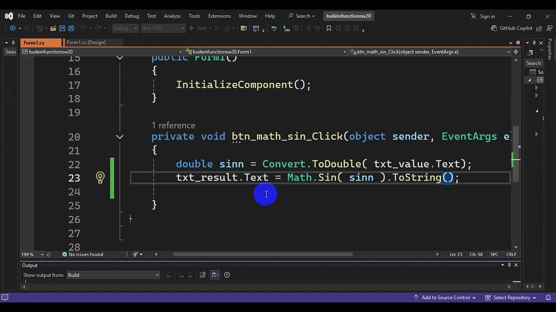This screenshot has height=312, width=556.
Task: Click the 1 reference CodeLens link
Action: [173, 125]
